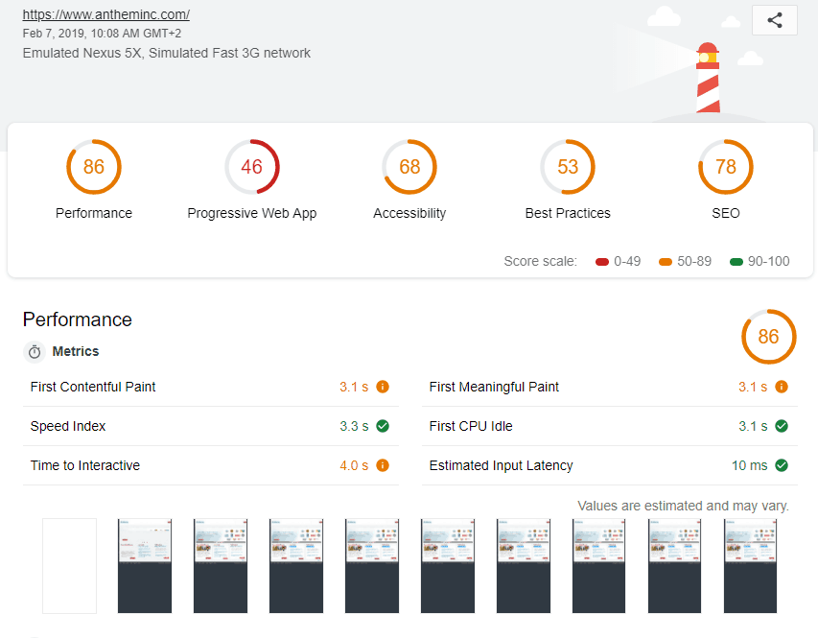818x638 pixels.
Task: Click green checkmark for Estimated Input Latency
Action: tap(782, 465)
